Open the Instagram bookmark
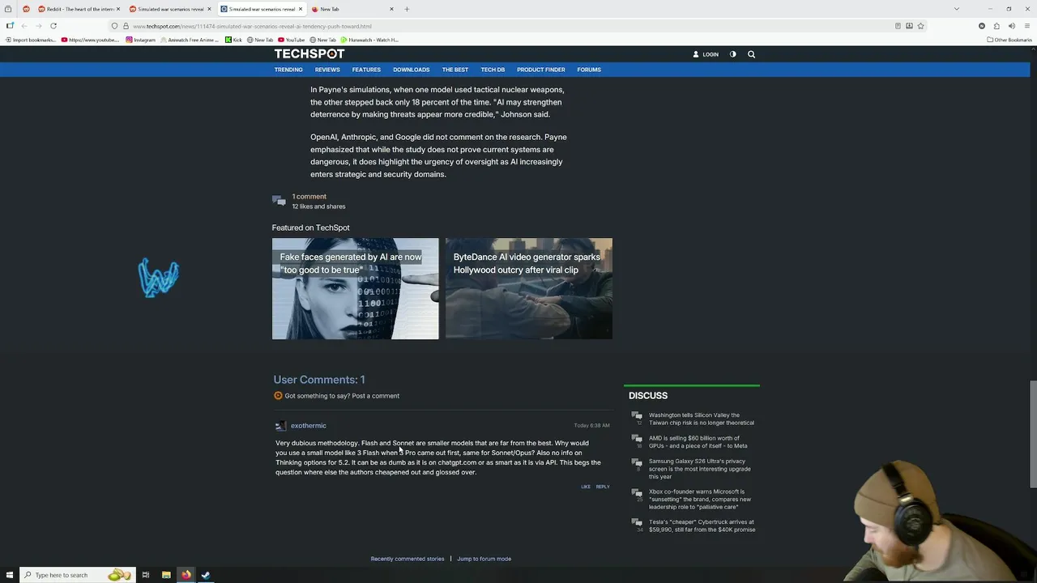The height and width of the screenshot is (583, 1037). point(140,40)
